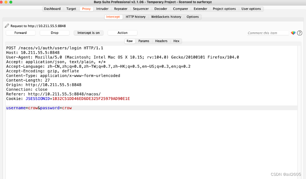Switch to the Sequencer tab
The height and width of the screenshot is (179, 306).
(x=141, y=9)
